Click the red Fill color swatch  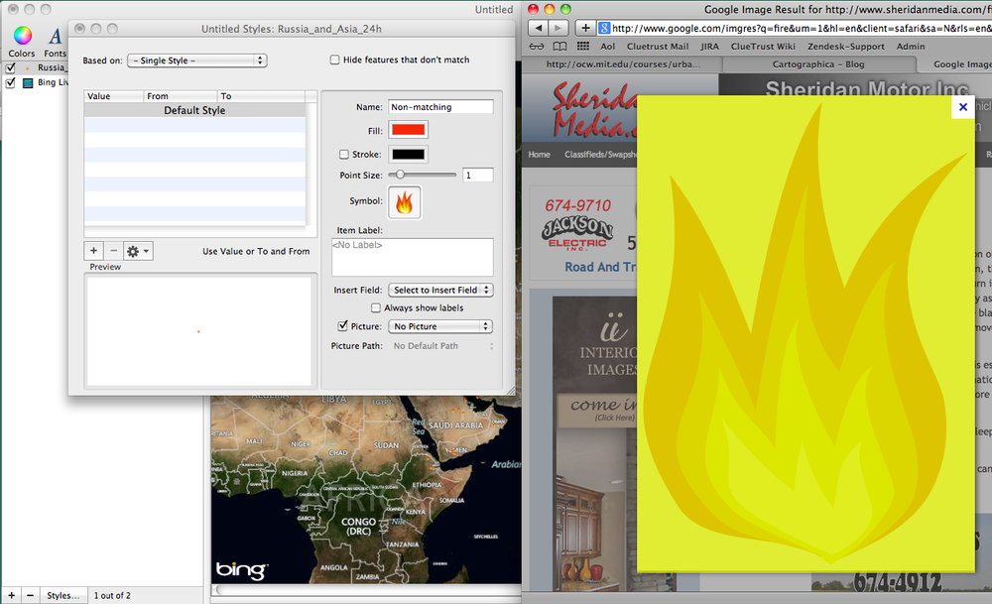[410, 129]
